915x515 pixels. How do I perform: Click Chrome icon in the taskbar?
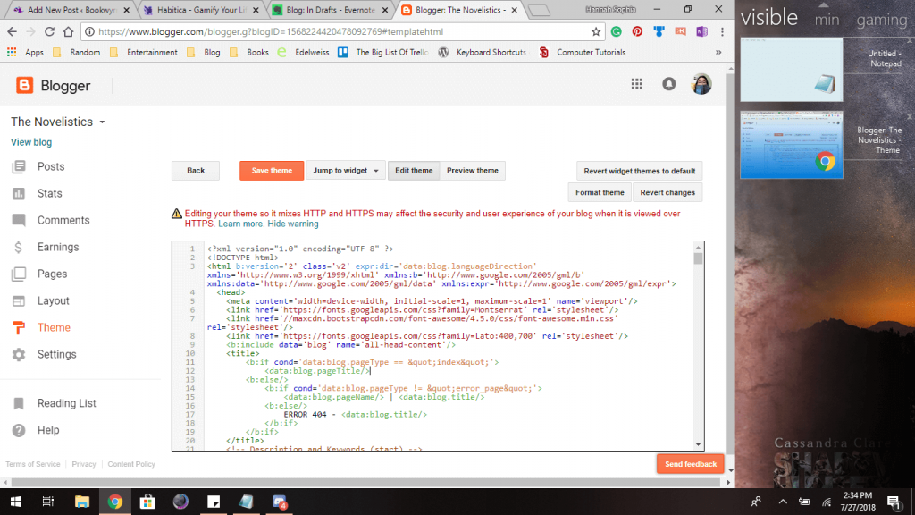[x=115, y=502]
